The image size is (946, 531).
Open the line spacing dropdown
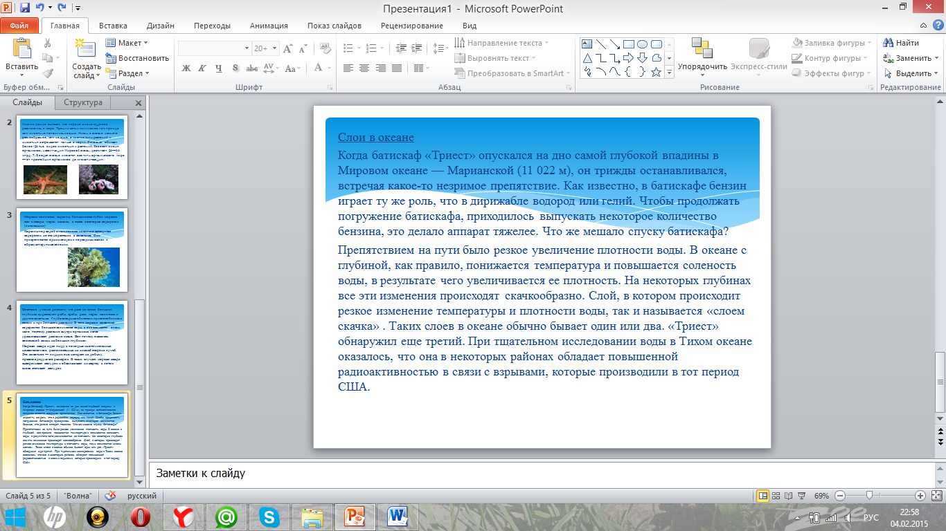tap(440, 48)
